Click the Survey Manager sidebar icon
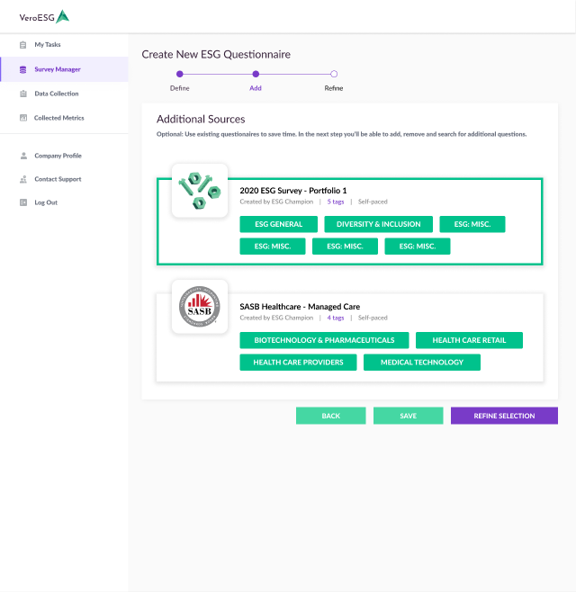Viewport: 576px width, 592px height. [x=23, y=69]
